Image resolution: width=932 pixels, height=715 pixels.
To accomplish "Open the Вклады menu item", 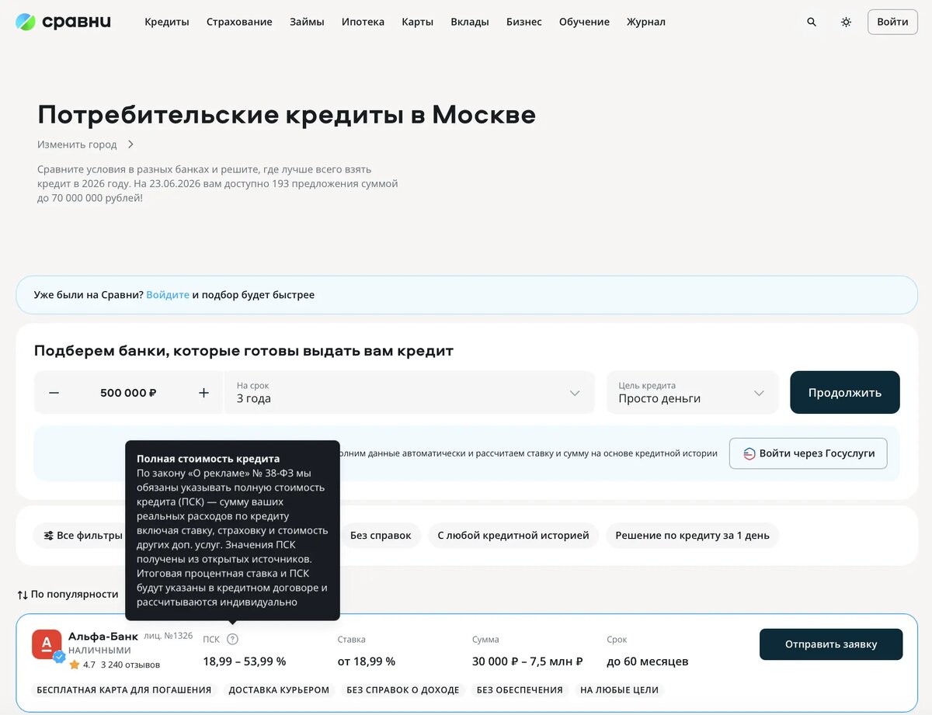I will tap(470, 22).
